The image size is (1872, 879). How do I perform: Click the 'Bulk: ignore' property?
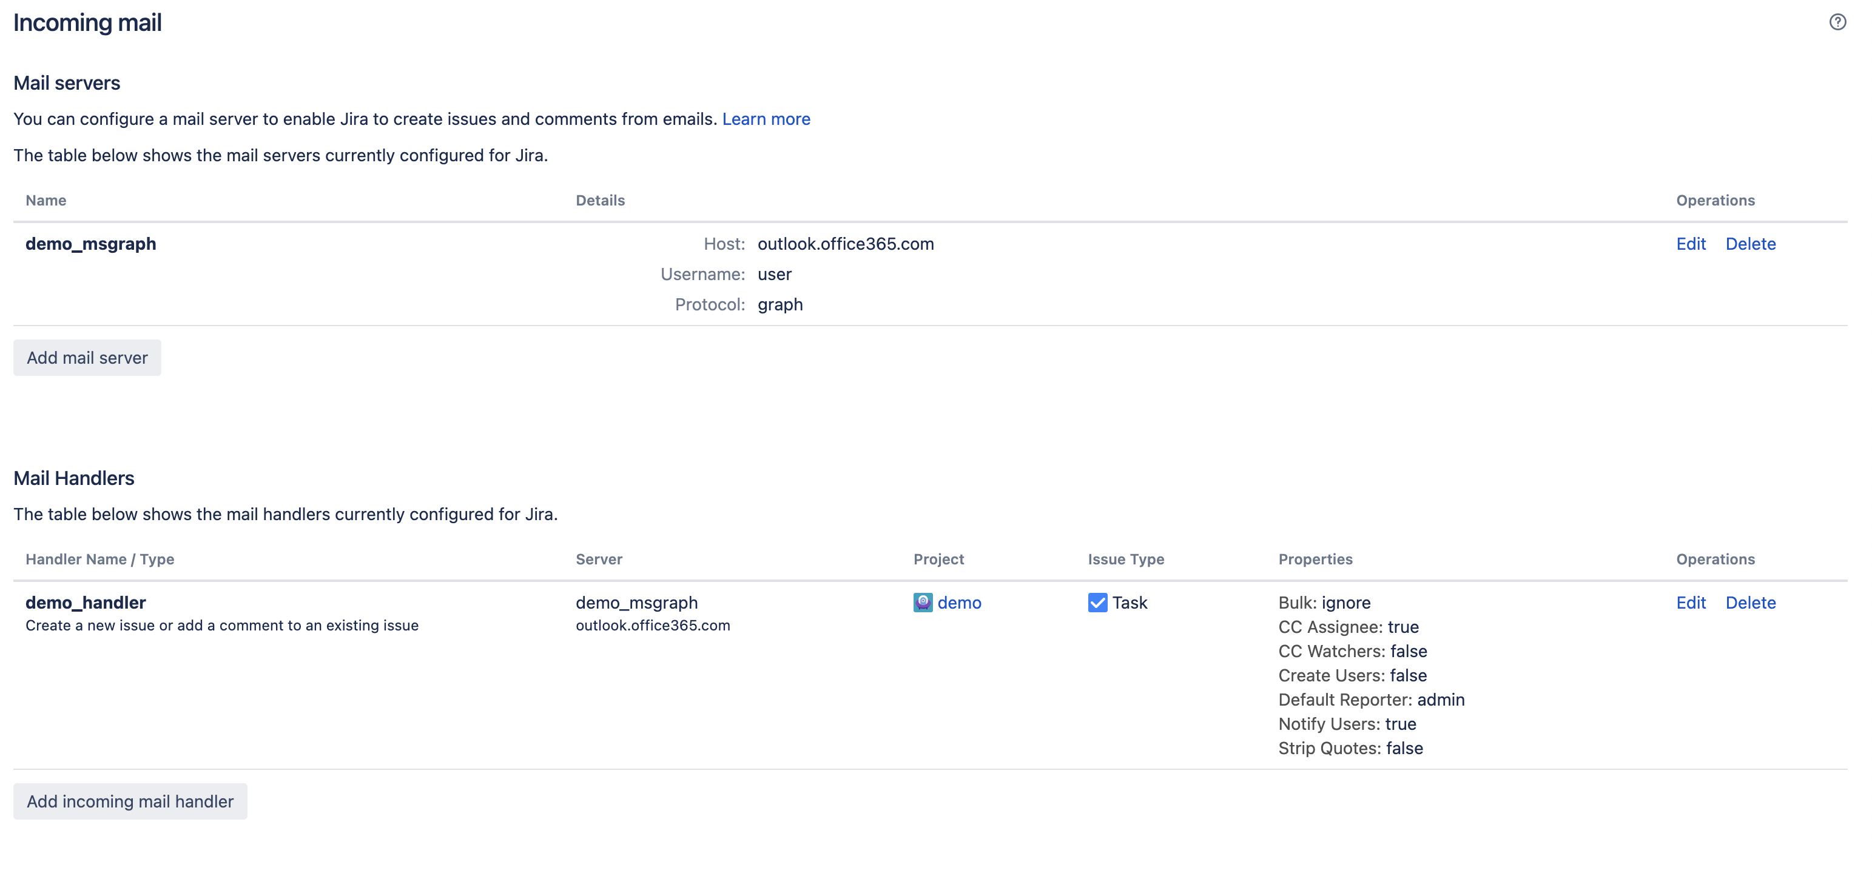click(x=1324, y=602)
